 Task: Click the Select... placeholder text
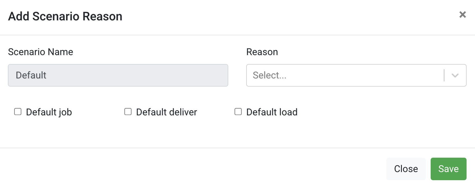tap(269, 75)
